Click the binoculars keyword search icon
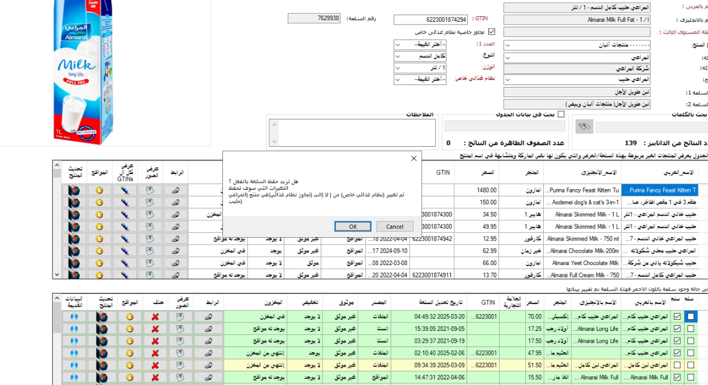 click(584, 127)
